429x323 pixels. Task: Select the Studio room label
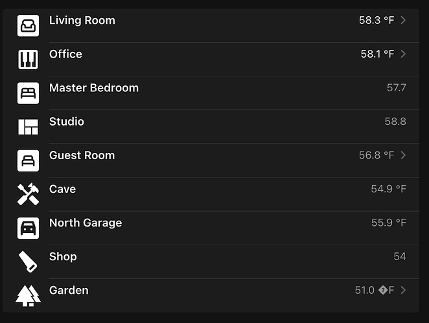[x=67, y=122]
